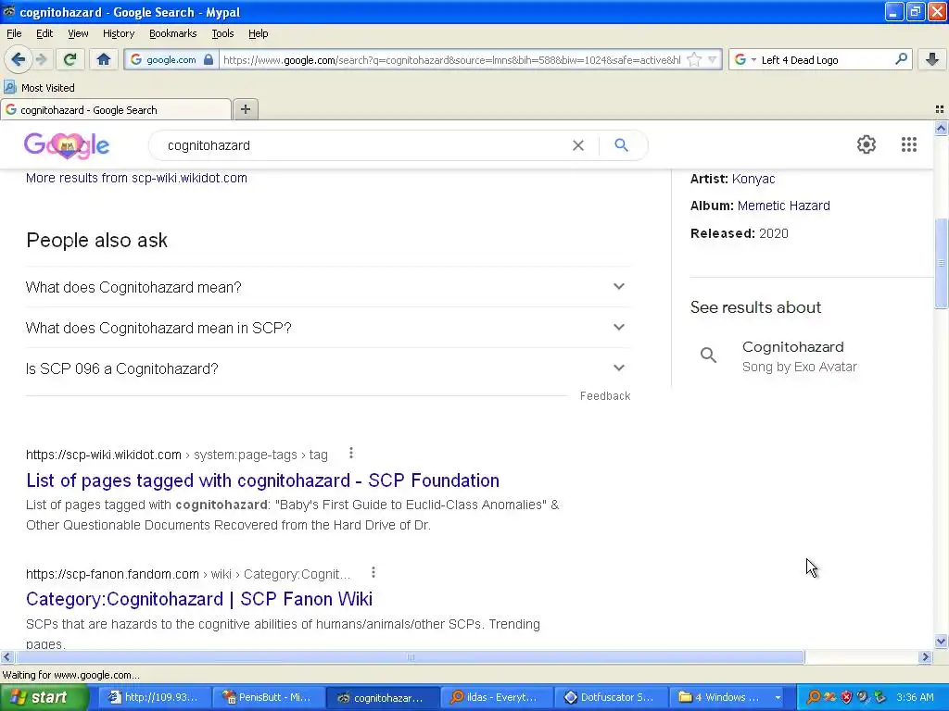Switch to PenisButt taskbar window

(x=268, y=697)
